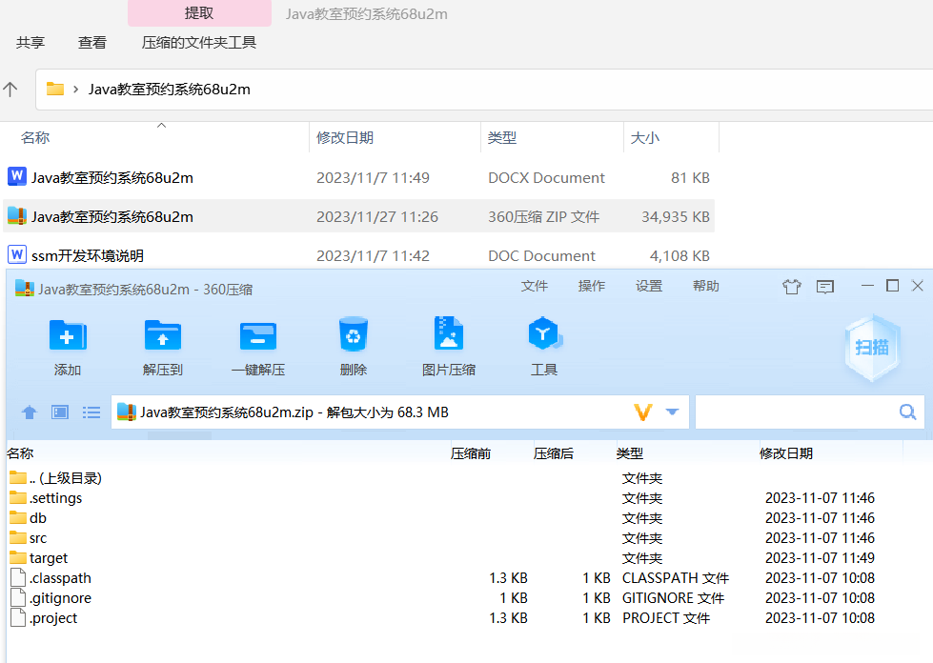Screen dimensions: 933x663
Task: Open the 操作 menu in 360压缩
Action: pos(592,286)
